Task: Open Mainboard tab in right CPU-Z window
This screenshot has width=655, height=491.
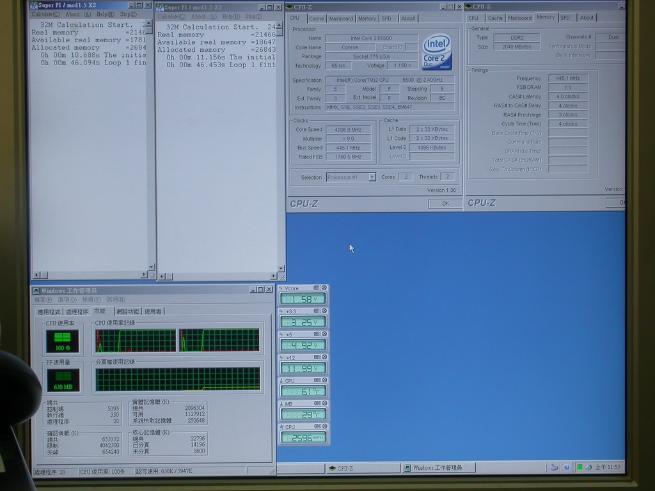Action: [x=519, y=18]
